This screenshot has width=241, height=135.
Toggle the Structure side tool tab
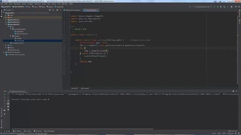coord(2,112)
